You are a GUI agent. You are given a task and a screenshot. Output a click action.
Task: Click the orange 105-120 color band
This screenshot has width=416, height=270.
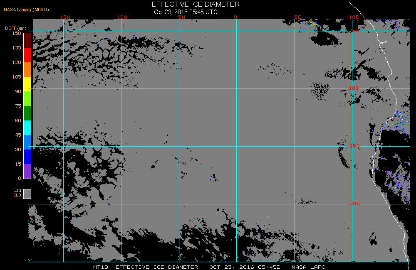coord(27,69)
